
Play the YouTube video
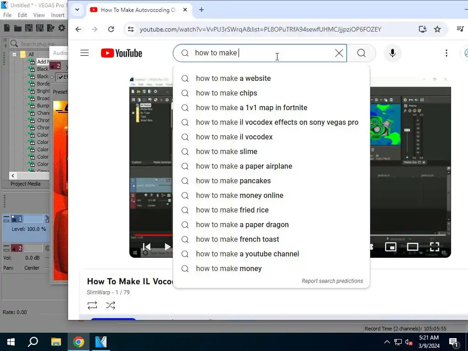pyautogui.click(x=167, y=246)
